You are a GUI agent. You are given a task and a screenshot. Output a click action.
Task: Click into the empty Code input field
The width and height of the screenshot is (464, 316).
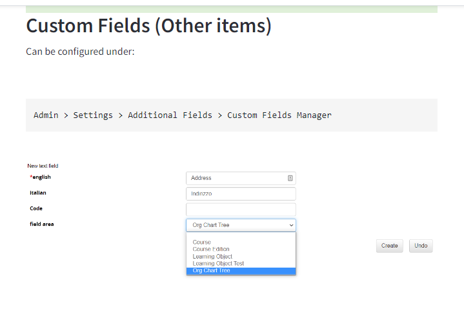point(240,210)
